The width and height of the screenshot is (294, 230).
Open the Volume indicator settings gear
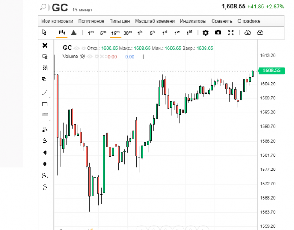tap(96, 57)
